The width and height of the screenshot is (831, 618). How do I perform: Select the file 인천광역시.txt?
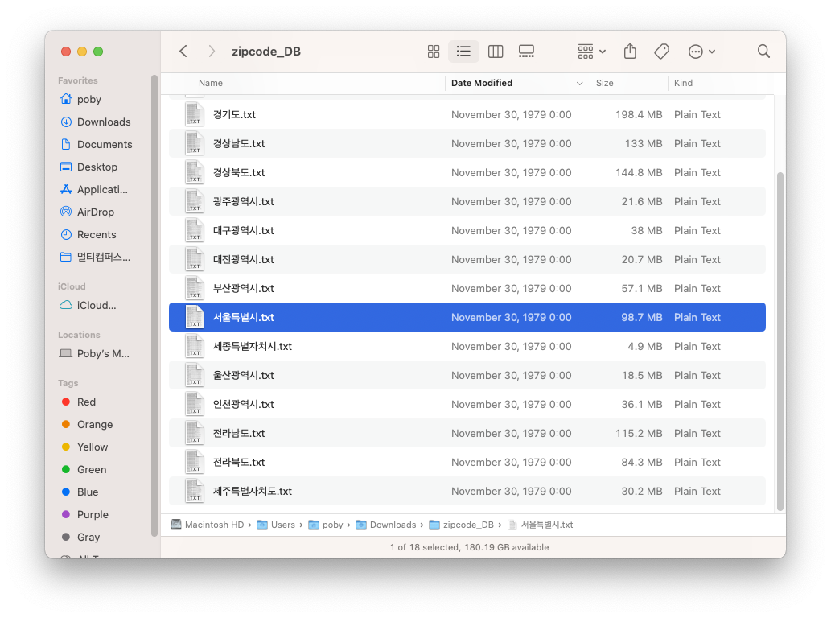coord(467,405)
